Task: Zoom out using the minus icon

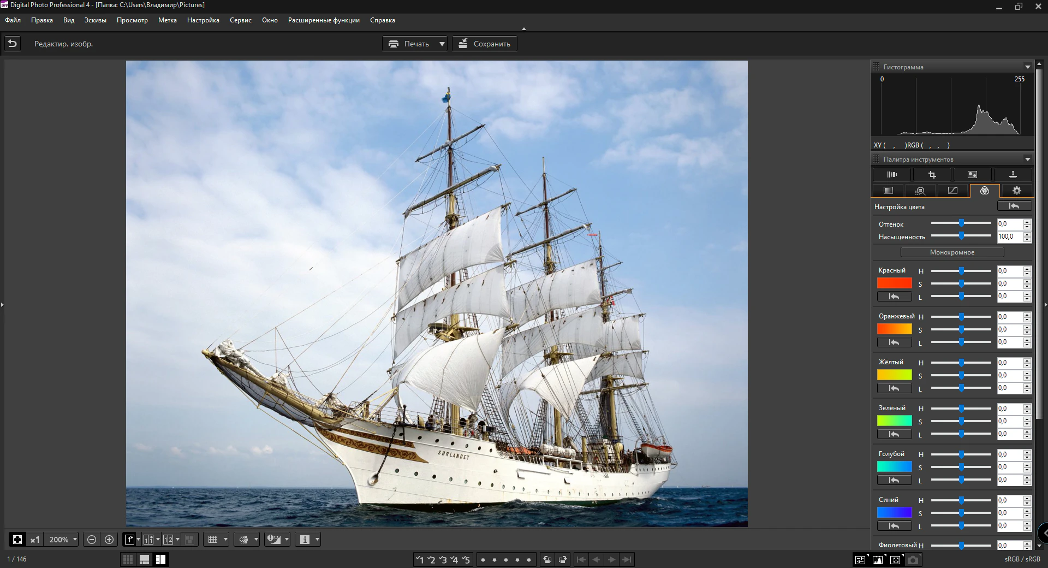Action: pos(92,540)
